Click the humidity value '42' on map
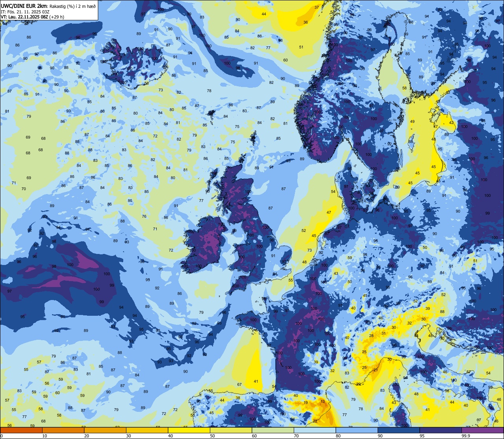Image resolution: width=504 pixels, height=439 pixels. [452, 123]
